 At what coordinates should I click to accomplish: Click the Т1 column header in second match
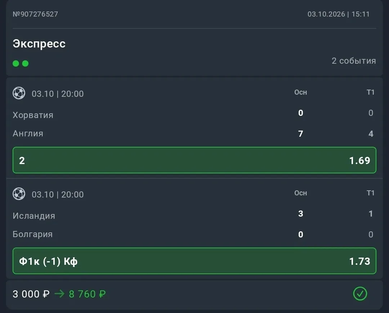point(370,193)
